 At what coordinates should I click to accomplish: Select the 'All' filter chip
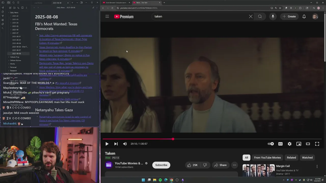point(247,158)
